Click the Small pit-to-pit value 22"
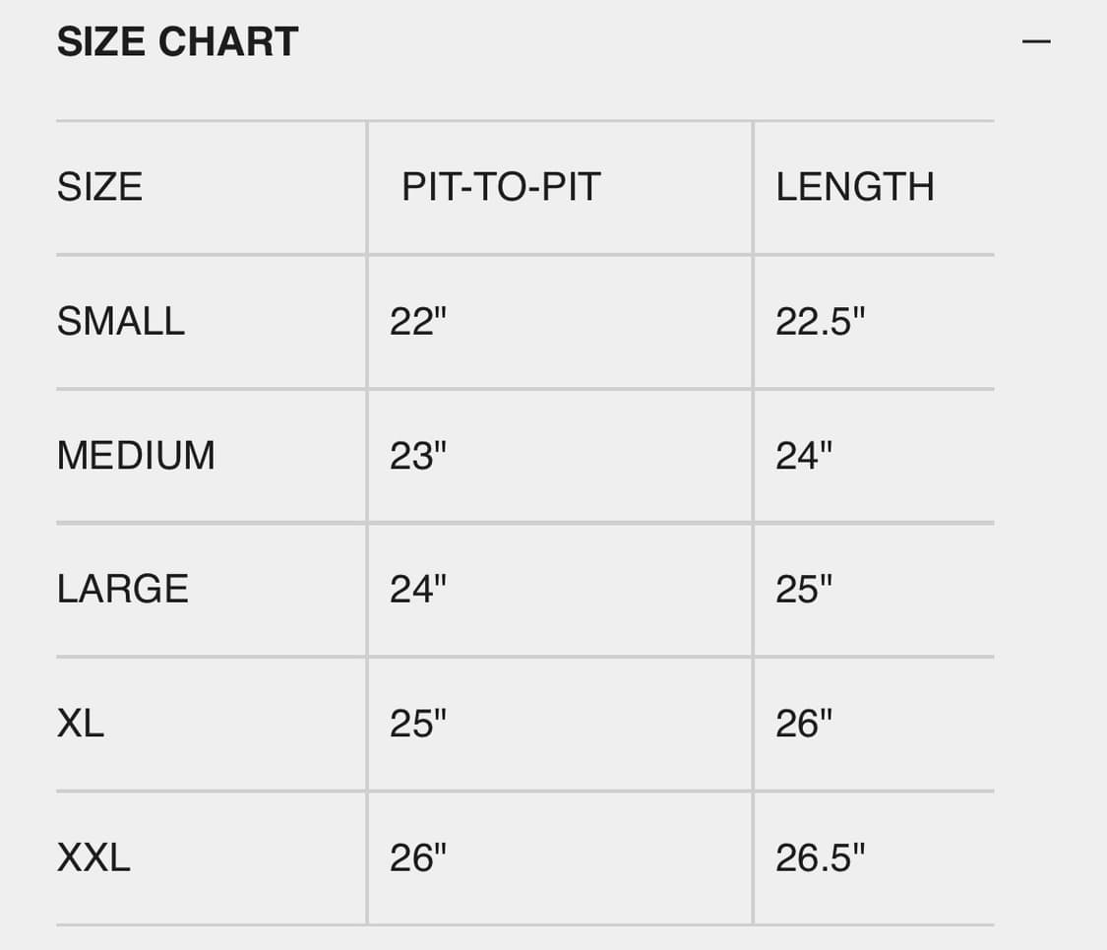The width and height of the screenshot is (1107, 950). (418, 322)
